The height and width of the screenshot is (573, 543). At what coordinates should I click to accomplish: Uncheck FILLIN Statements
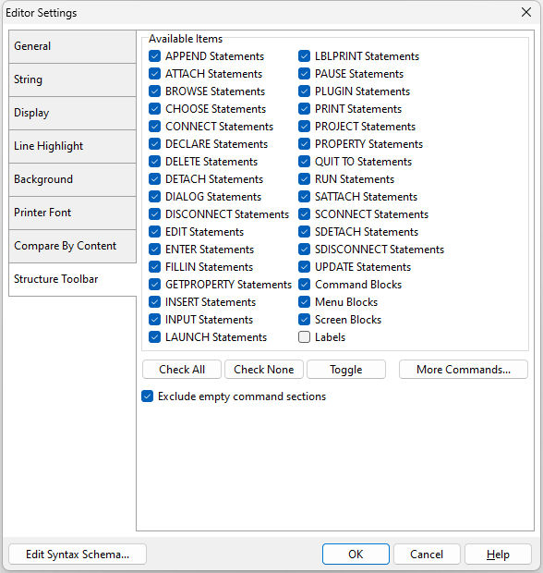point(154,267)
